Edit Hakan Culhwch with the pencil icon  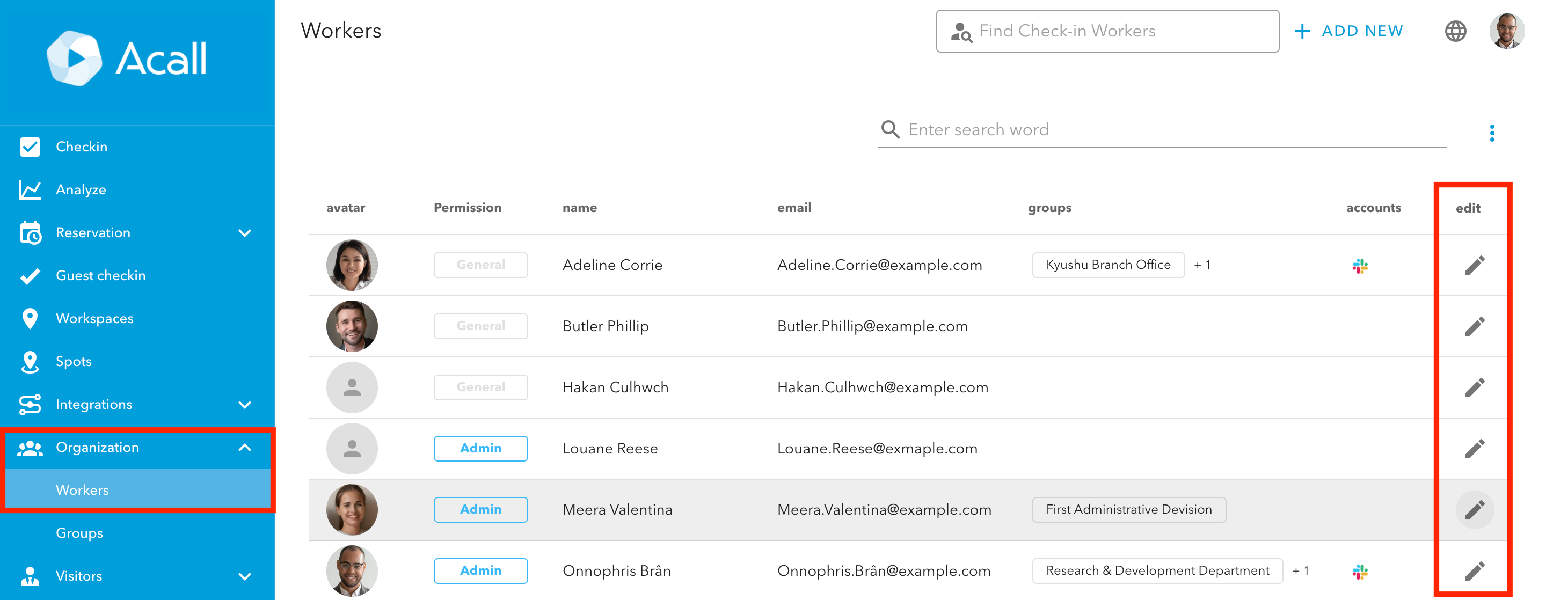[x=1475, y=387]
